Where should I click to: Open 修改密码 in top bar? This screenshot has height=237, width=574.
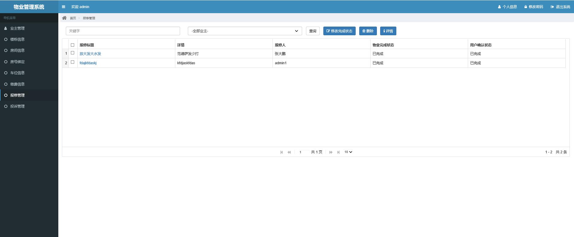coord(534,7)
